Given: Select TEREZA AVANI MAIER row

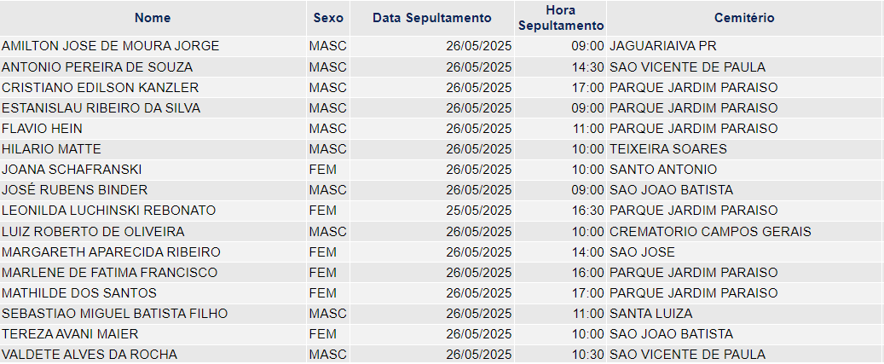Looking at the screenshot, I should click(x=441, y=334).
